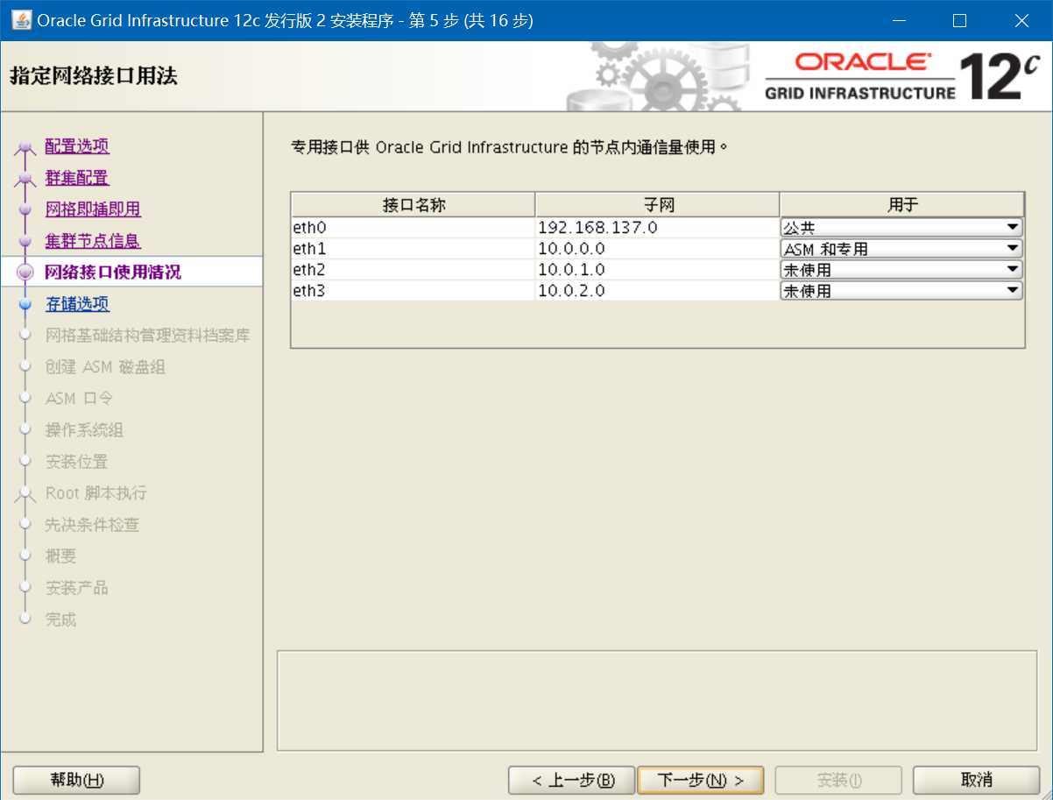The image size is (1053, 800).
Task: Go back with 上一步(B) button
Action: (x=571, y=780)
